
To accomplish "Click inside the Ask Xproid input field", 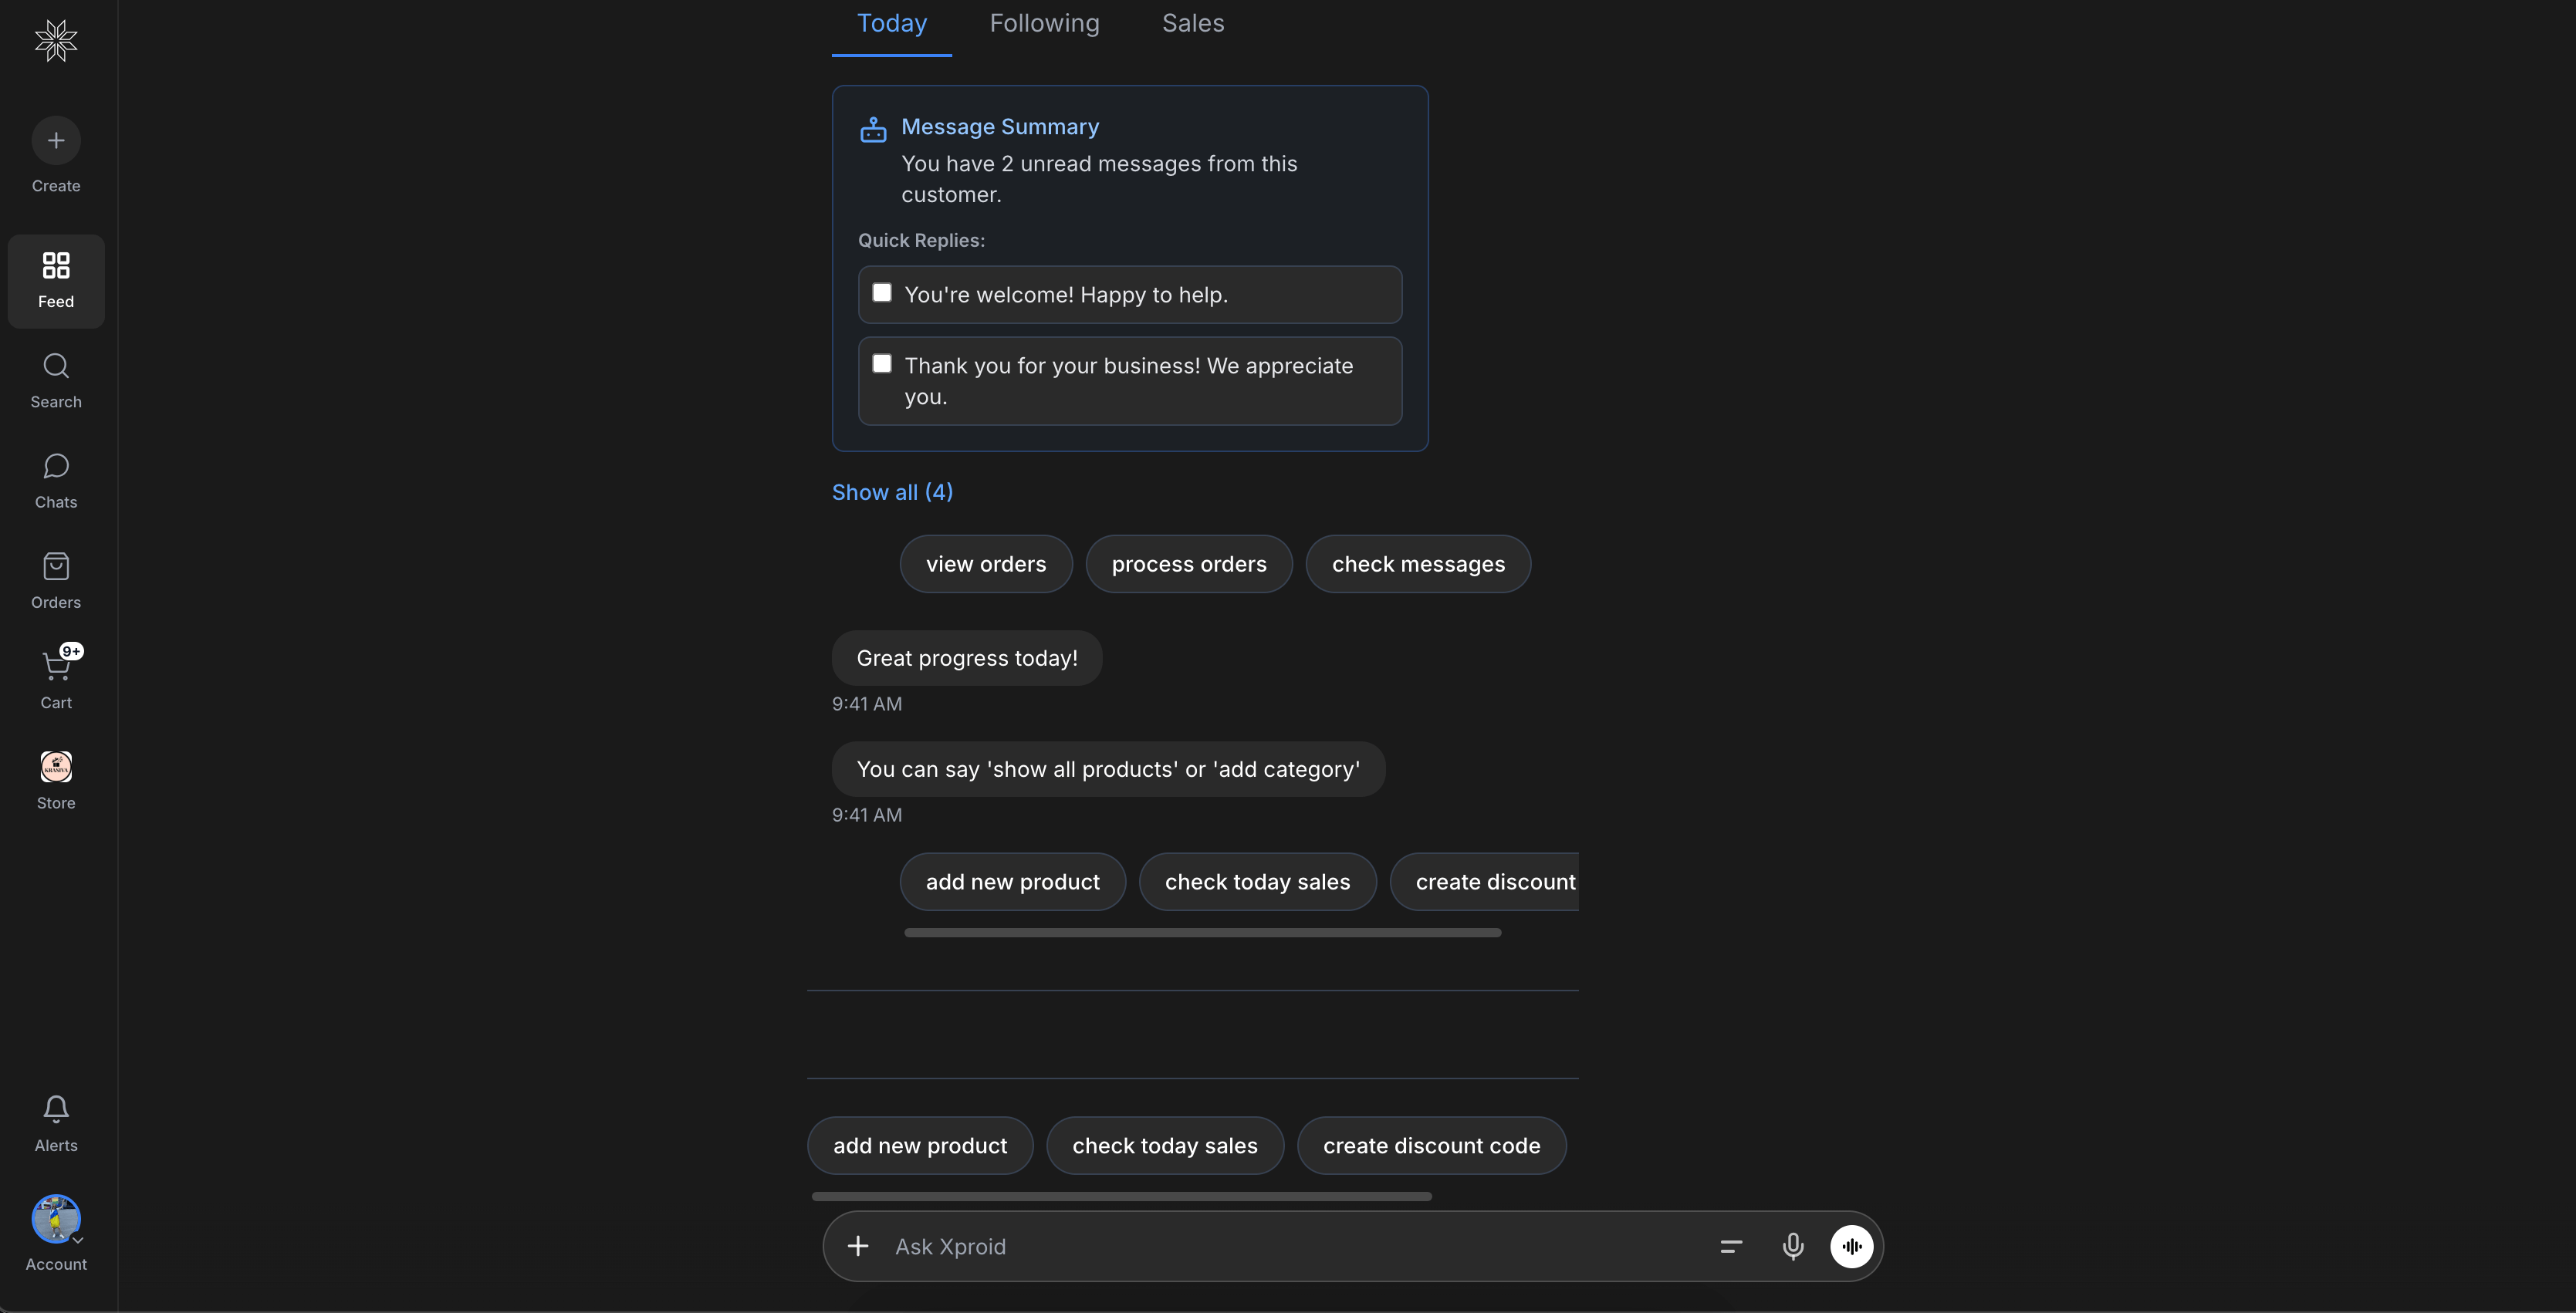I will (1200, 1246).
